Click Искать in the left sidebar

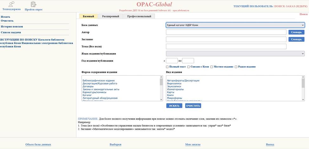click(x=5, y=17)
